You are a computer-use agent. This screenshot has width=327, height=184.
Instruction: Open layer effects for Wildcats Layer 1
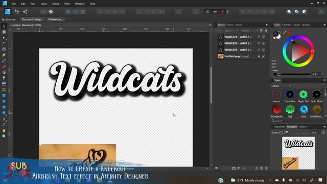click(259, 37)
